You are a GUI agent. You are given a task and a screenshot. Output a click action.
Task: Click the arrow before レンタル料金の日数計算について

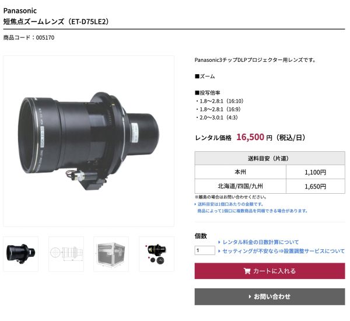click(x=219, y=242)
